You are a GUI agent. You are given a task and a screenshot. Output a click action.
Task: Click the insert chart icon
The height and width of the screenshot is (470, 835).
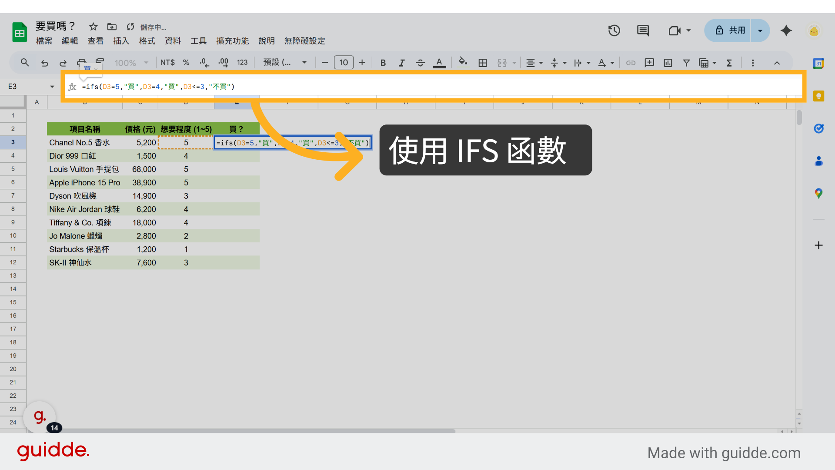(668, 63)
